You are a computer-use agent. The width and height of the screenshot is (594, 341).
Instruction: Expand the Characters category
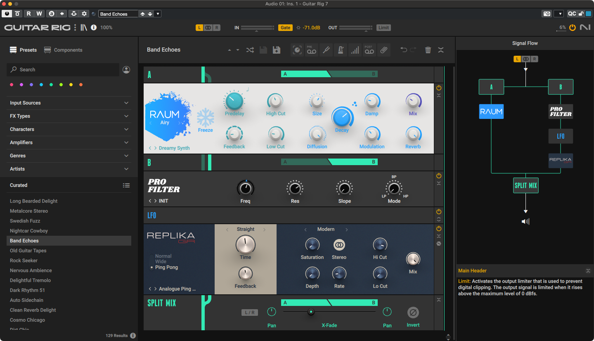[69, 129]
